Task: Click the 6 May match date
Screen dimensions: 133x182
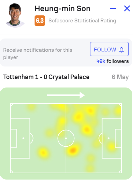Action: point(120,77)
